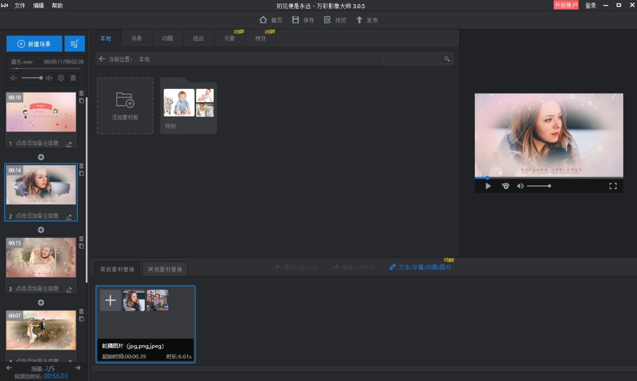Click 添加素材库 to add library
The image size is (637, 381).
coord(125,106)
